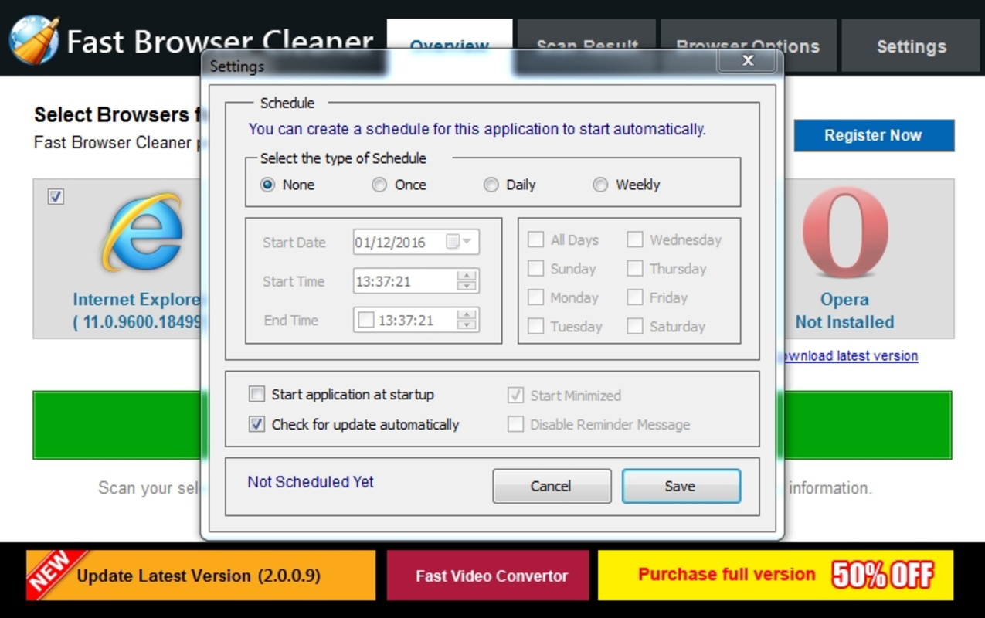This screenshot has width=985, height=618.
Task: Tick the Sunday checkbox
Action: click(x=535, y=269)
